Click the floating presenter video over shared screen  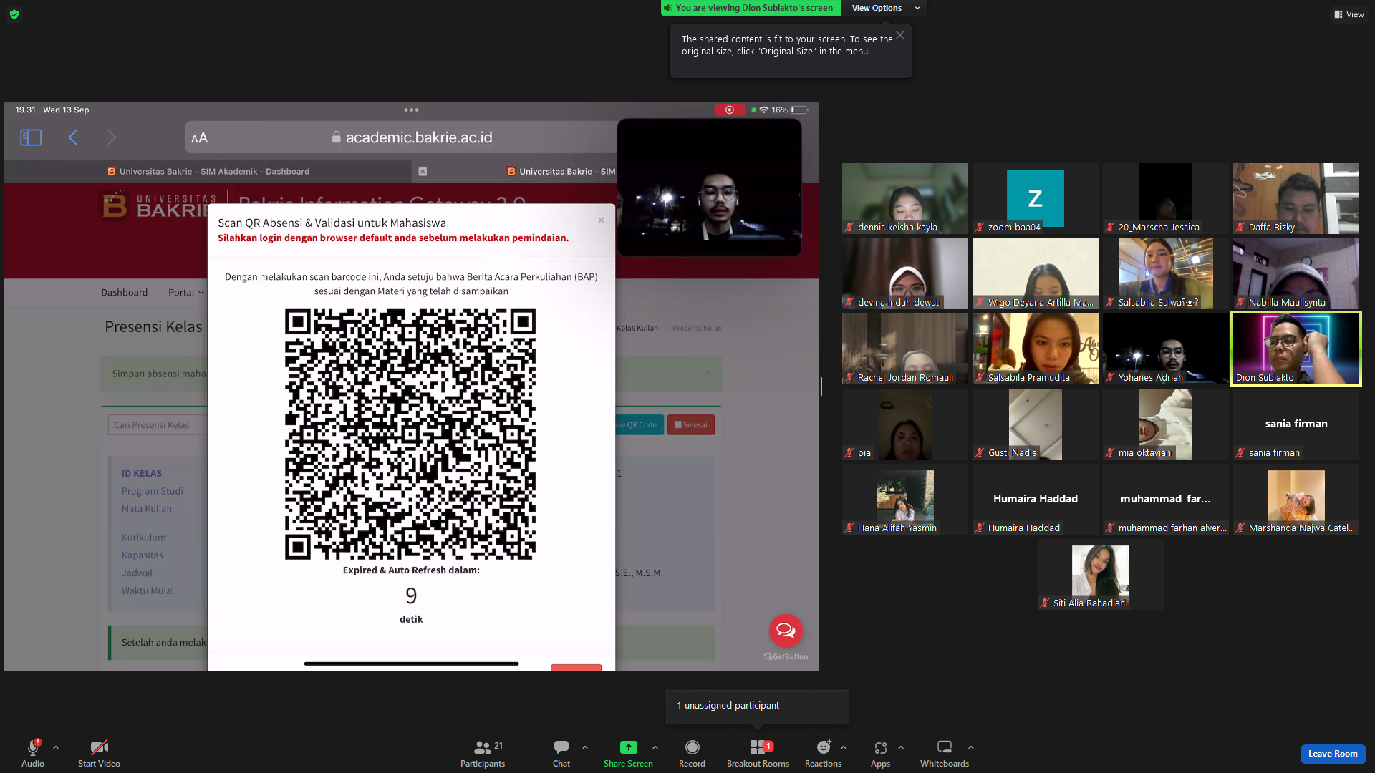(x=709, y=188)
